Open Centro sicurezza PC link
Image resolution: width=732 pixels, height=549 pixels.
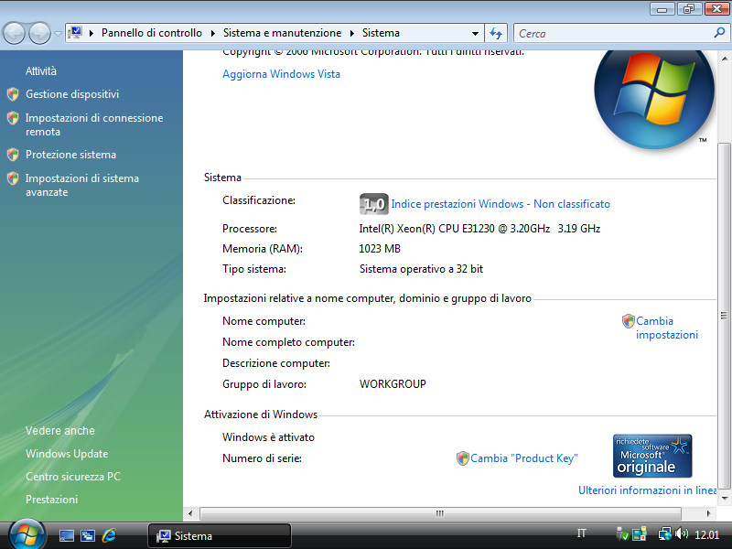point(73,477)
